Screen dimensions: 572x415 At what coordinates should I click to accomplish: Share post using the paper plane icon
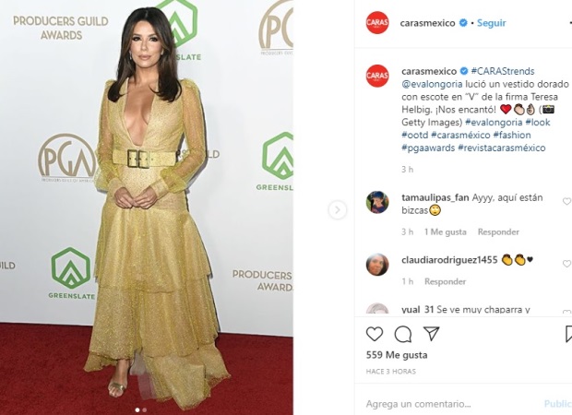pos(431,334)
